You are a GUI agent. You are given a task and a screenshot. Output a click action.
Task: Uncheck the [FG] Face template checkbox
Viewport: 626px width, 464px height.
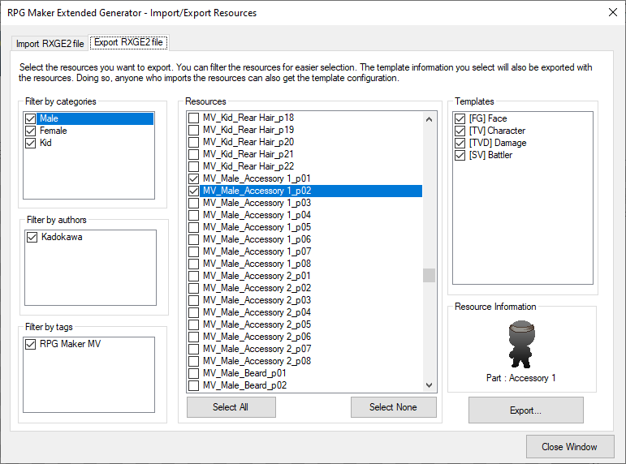460,118
